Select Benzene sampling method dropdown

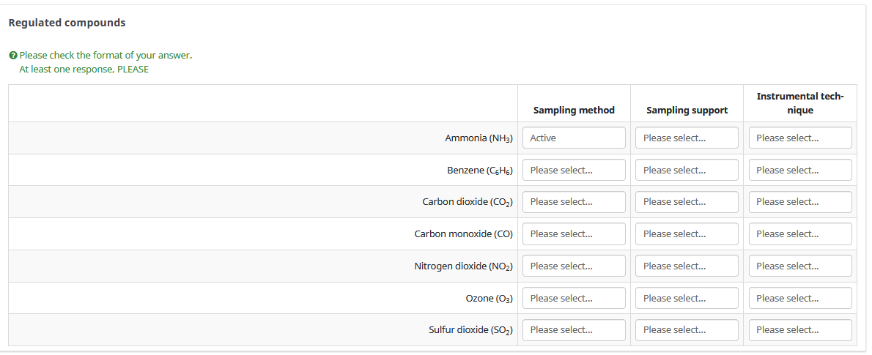pos(574,170)
